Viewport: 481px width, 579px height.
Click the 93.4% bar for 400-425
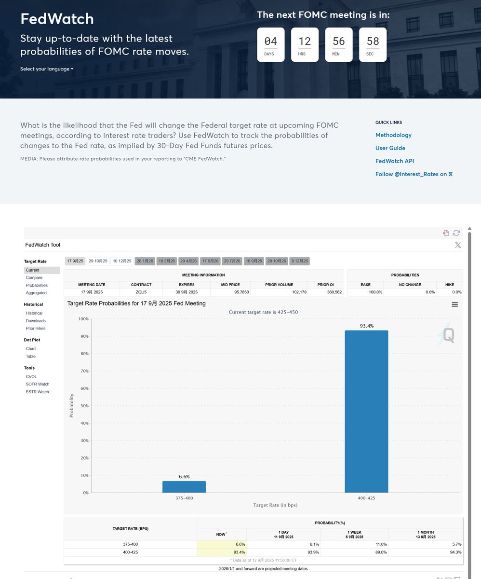tap(366, 412)
